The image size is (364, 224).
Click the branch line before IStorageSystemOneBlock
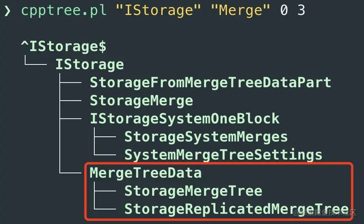click(x=70, y=119)
